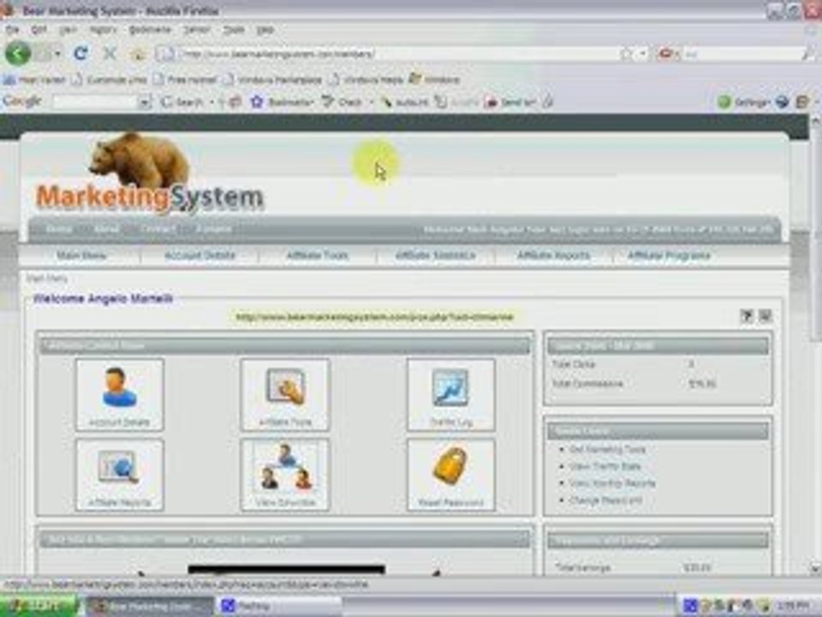Open the Edit menu

tap(39, 29)
